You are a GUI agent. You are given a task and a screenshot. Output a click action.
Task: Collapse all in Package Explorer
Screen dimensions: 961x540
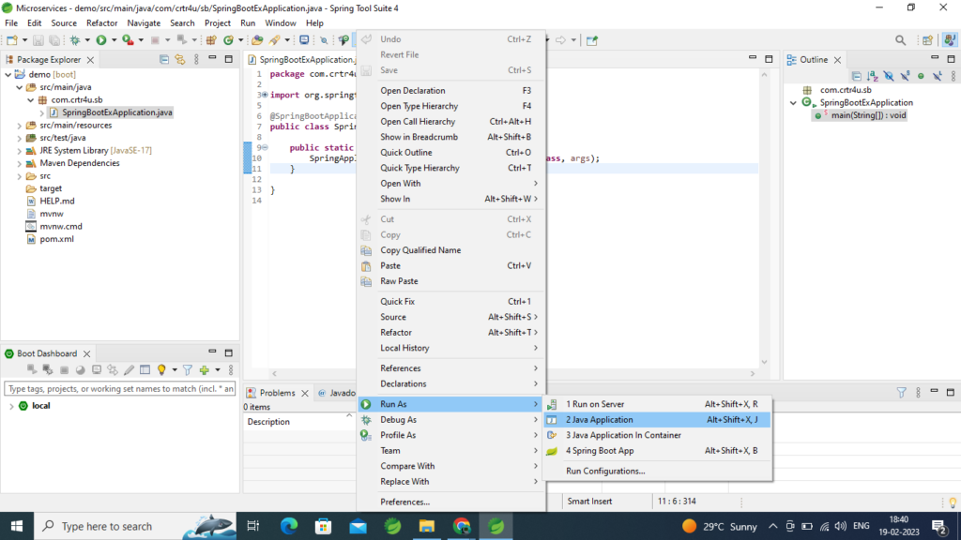coord(164,59)
